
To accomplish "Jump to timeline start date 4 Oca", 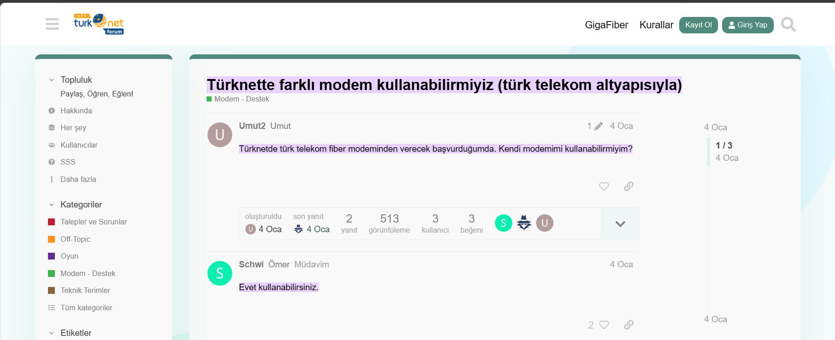I will 716,127.
